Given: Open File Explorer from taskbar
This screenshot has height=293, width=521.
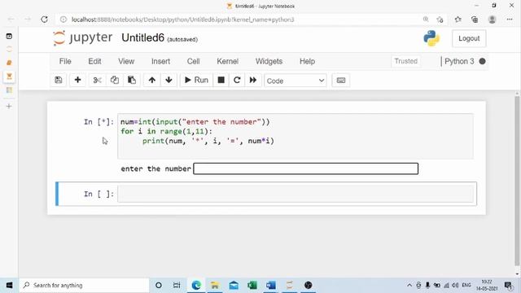Looking at the screenshot, I should point(215,285).
